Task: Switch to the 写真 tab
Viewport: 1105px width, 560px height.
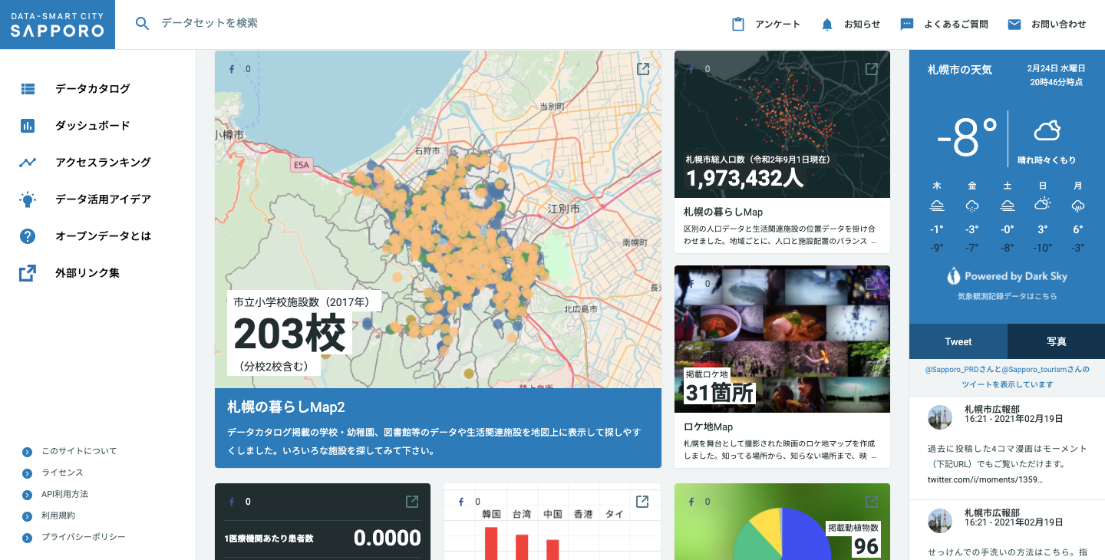Action: point(1056,341)
